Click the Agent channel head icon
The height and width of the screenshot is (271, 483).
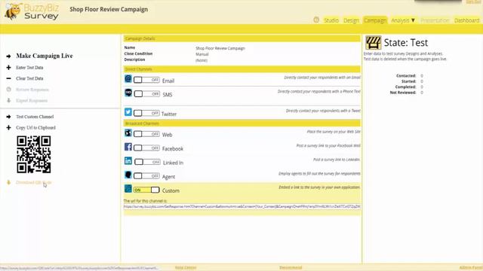[128, 175]
